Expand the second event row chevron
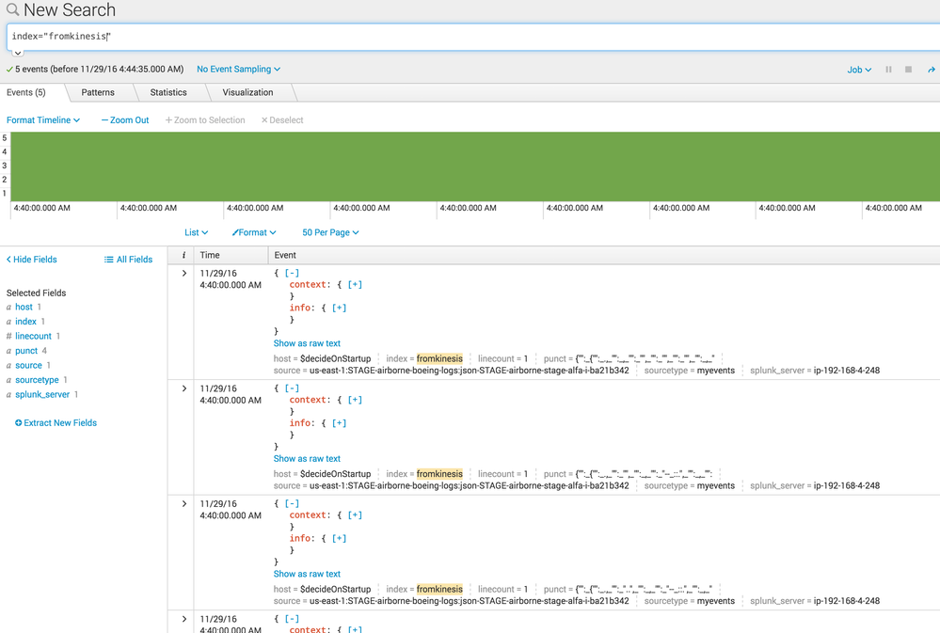Viewport: 940px width, 633px height. click(x=184, y=388)
